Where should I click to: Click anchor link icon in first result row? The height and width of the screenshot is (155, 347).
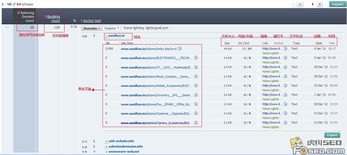coord(286,49)
